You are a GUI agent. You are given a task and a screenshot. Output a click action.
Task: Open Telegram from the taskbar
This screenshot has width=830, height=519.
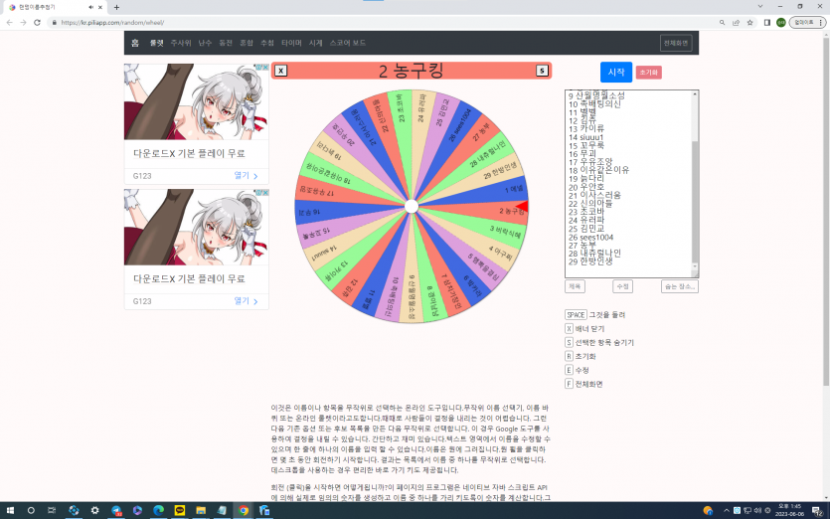(x=116, y=510)
